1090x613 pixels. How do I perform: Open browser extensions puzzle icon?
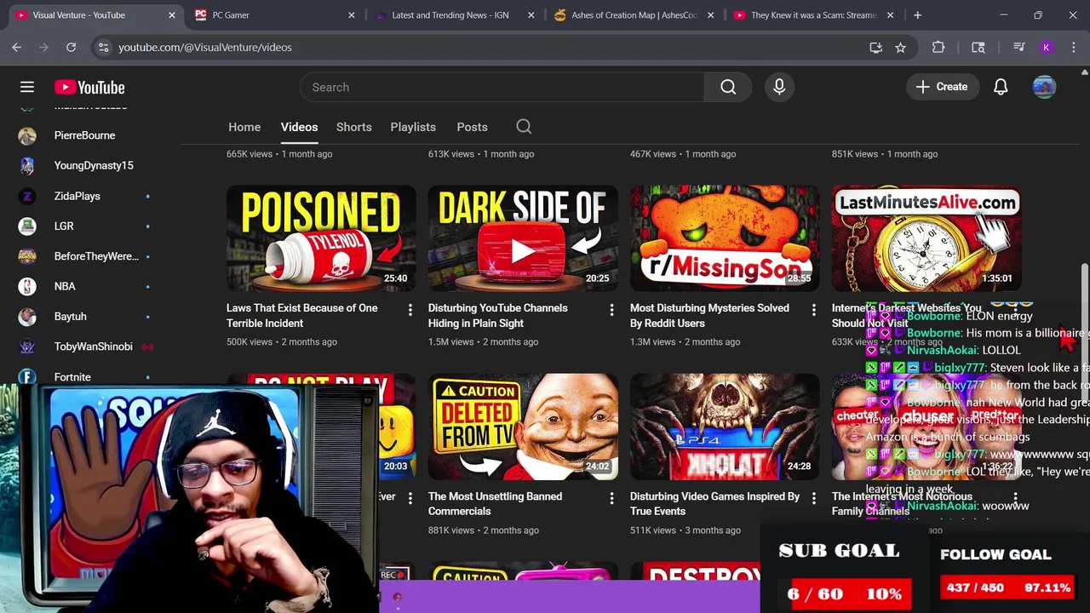938,48
